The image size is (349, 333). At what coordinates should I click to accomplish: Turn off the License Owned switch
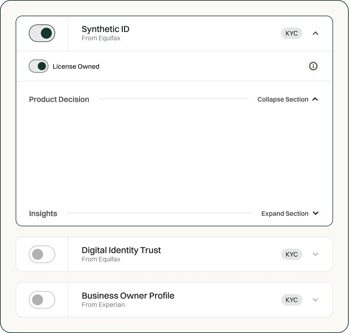39,66
